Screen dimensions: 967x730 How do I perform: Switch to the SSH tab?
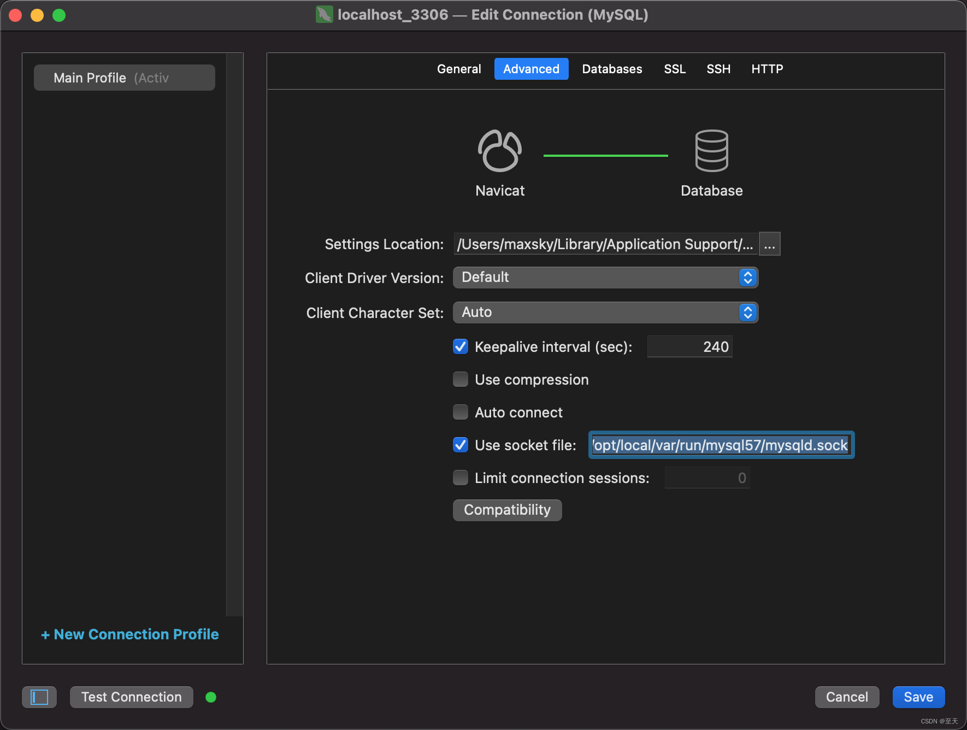(x=718, y=69)
